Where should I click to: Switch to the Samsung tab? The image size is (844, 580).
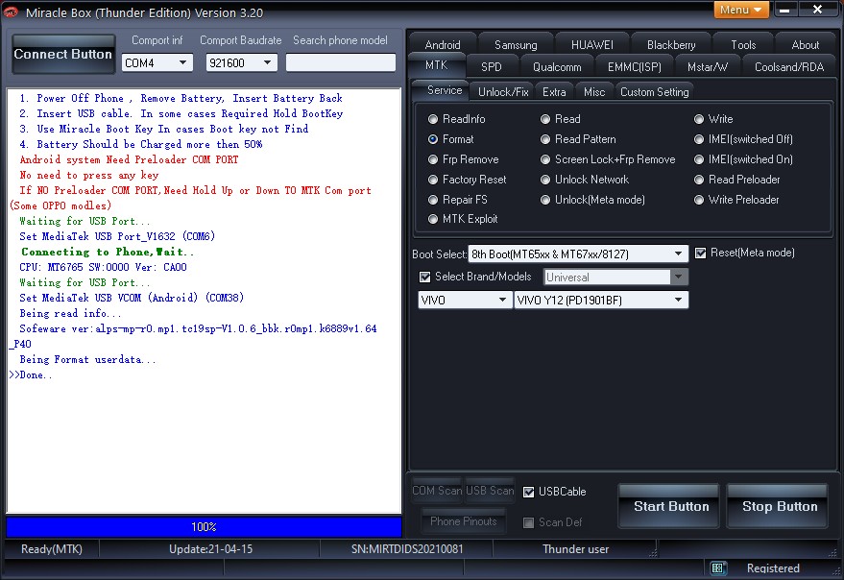pos(516,45)
